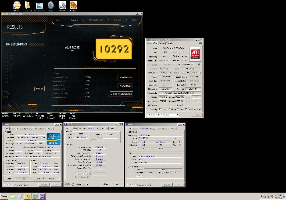Screen dimensions: 286x200
Task: Open Caches tab in first CPU-Z window
Action: coord(13,129)
